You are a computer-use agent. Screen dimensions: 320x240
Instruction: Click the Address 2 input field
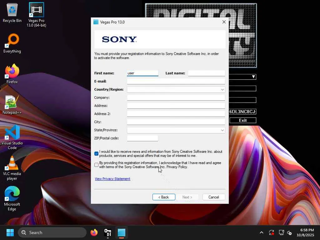176,114
